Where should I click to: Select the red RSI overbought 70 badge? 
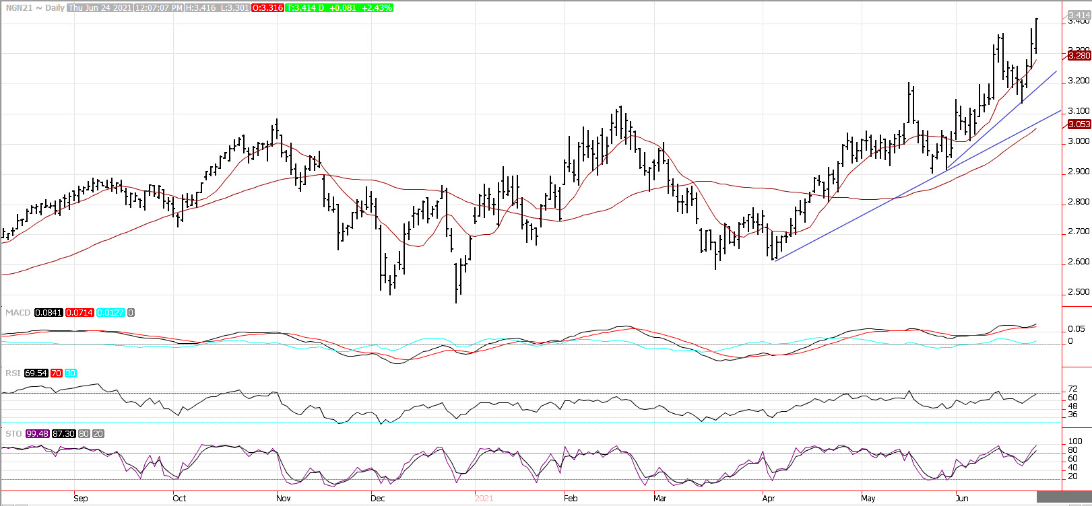pos(56,373)
